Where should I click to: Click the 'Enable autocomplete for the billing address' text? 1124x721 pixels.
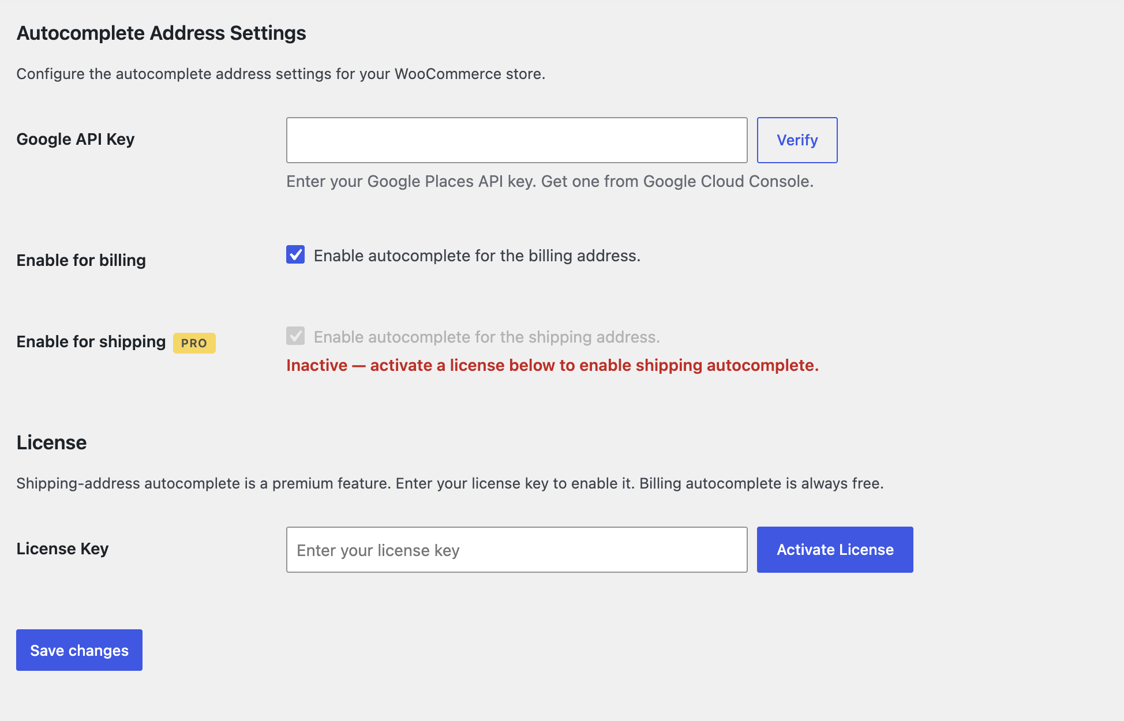pos(477,256)
